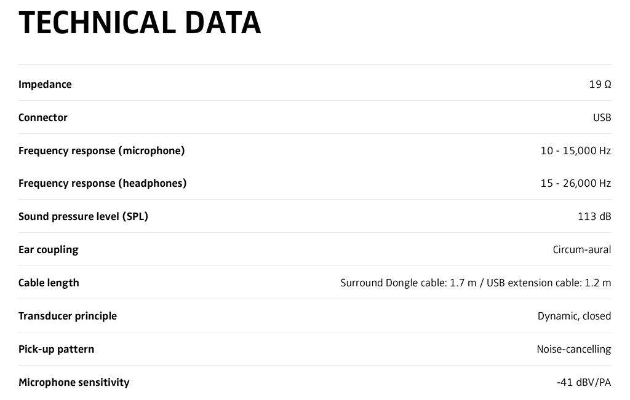Click the Frequency response (microphone) label
630x400 pixels.
(x=102, y=151)
